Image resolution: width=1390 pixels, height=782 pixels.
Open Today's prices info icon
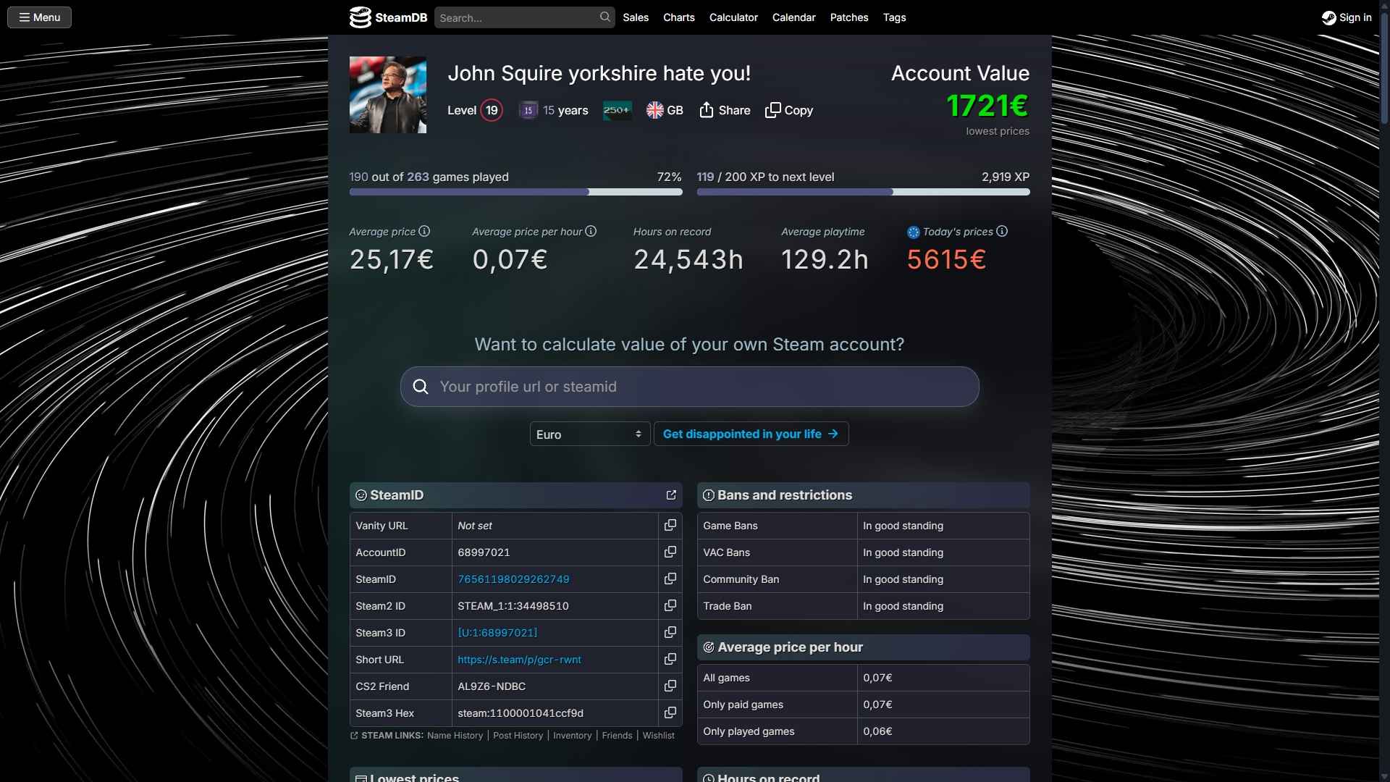pyautogui.click(x=1002, y=231)
